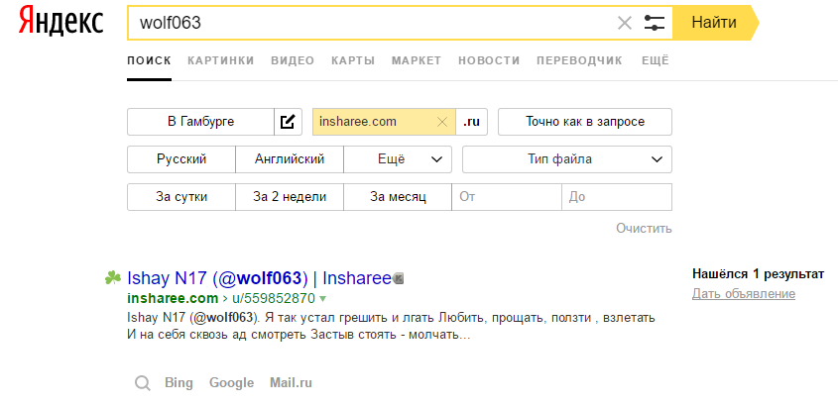Viewport: 838px width, 406px height.
Task: Expand the Ещё languages dropdown
Action: coord(398,159)
